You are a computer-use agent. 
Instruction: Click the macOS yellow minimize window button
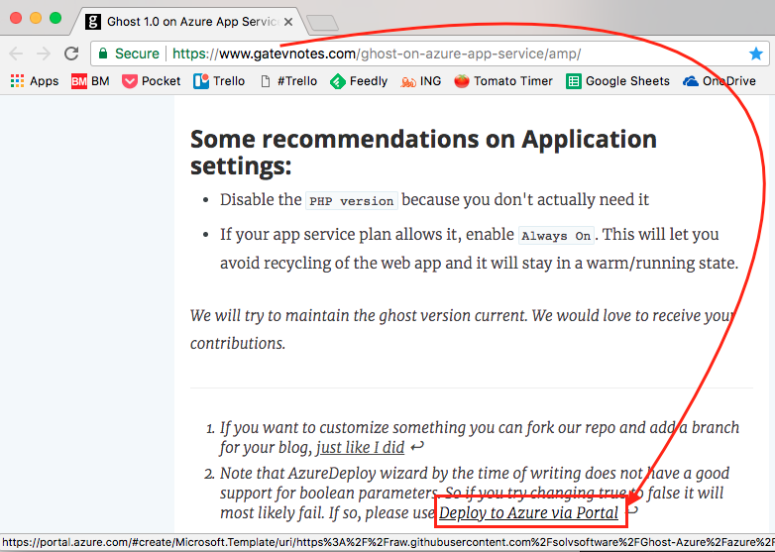[x=36, y=18]
